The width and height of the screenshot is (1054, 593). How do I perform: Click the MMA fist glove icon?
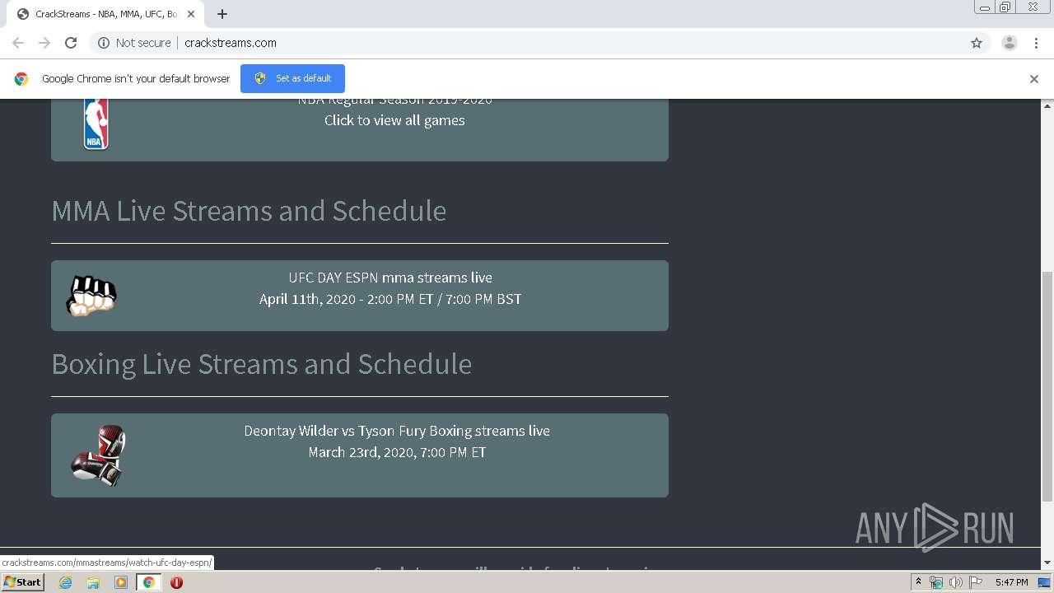tap(91, 296)
